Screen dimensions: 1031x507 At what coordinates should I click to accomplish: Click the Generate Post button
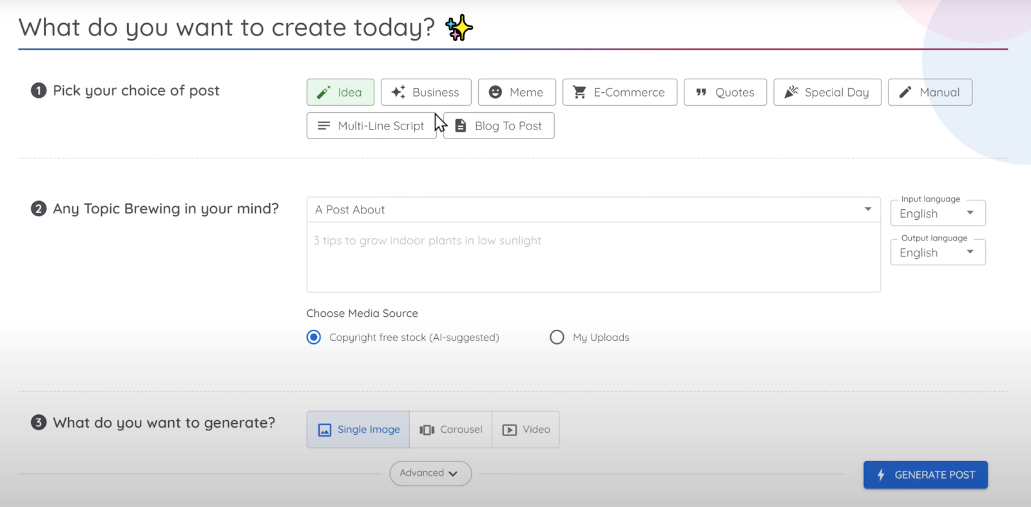pyautogui.click(x=925, y=475)
